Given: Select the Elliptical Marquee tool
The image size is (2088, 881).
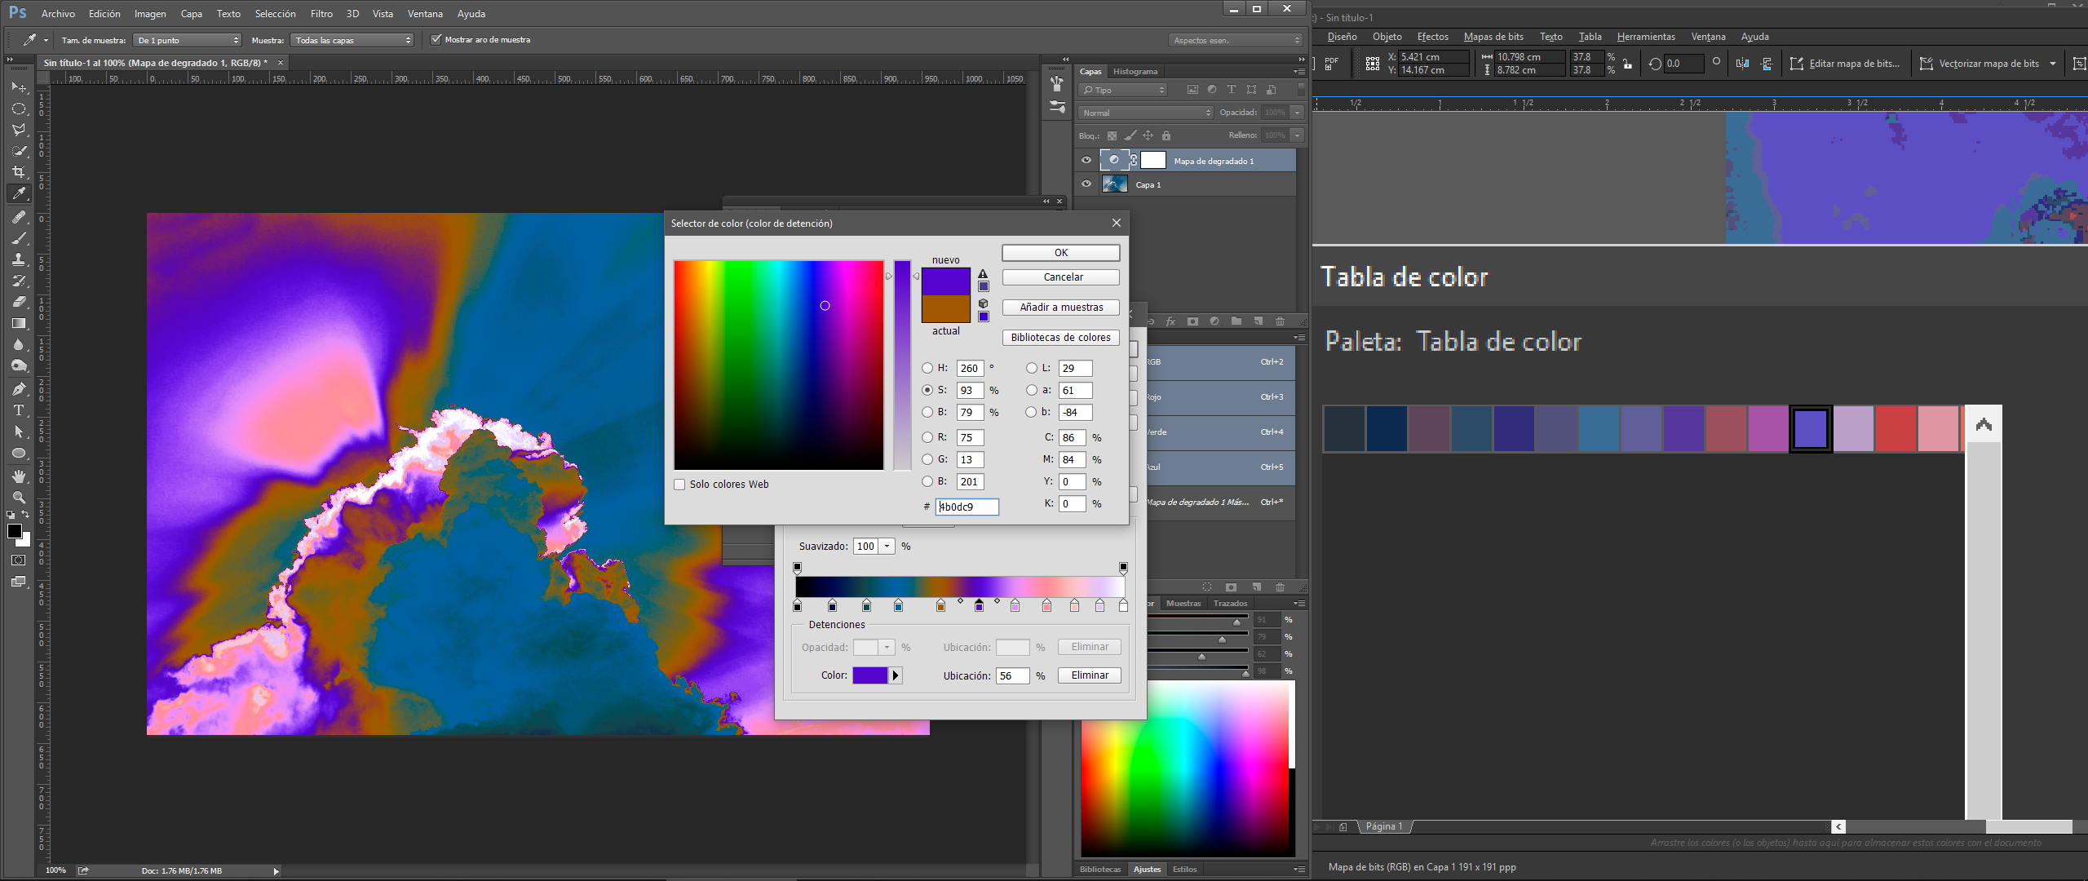Looking at the screenshot, I should (x=18, y=108).
